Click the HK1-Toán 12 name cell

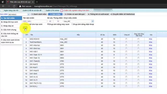44,58
